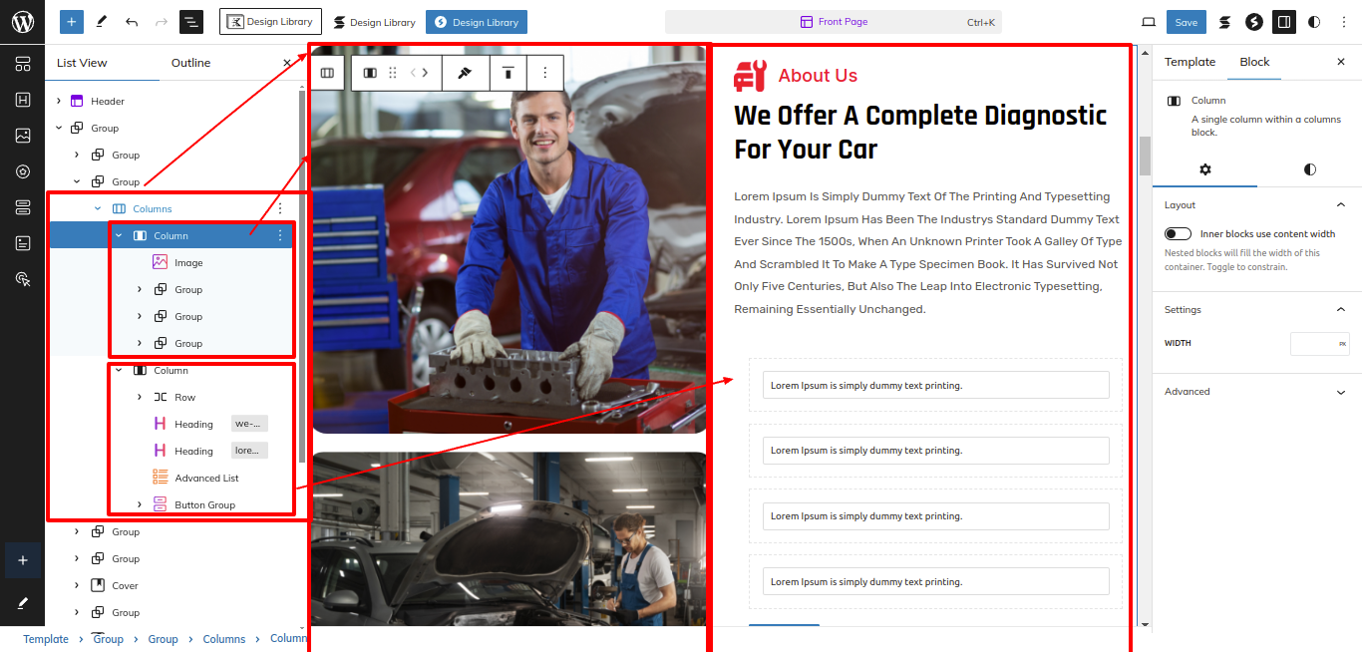1362x652 pixels.
Task: Expand the Cover item in list view
Action: click(x=77, y=585)
